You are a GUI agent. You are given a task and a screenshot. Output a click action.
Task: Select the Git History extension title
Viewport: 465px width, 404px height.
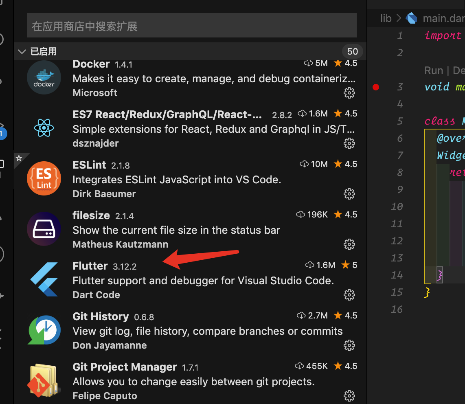(x=101, y=316)
